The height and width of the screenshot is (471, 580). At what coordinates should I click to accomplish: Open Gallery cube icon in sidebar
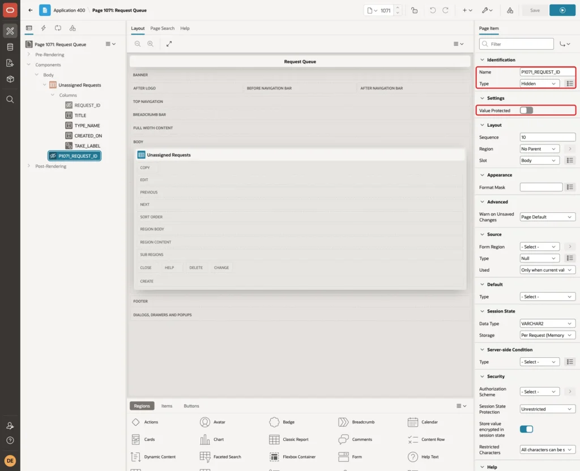click(10, 79)
